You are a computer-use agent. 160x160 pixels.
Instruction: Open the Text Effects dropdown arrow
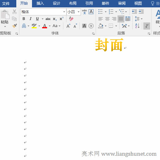(x=28, y=26)
